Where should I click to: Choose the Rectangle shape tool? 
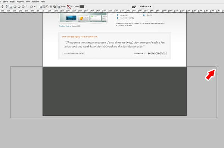pyautogui.click(x=11, y=7)
